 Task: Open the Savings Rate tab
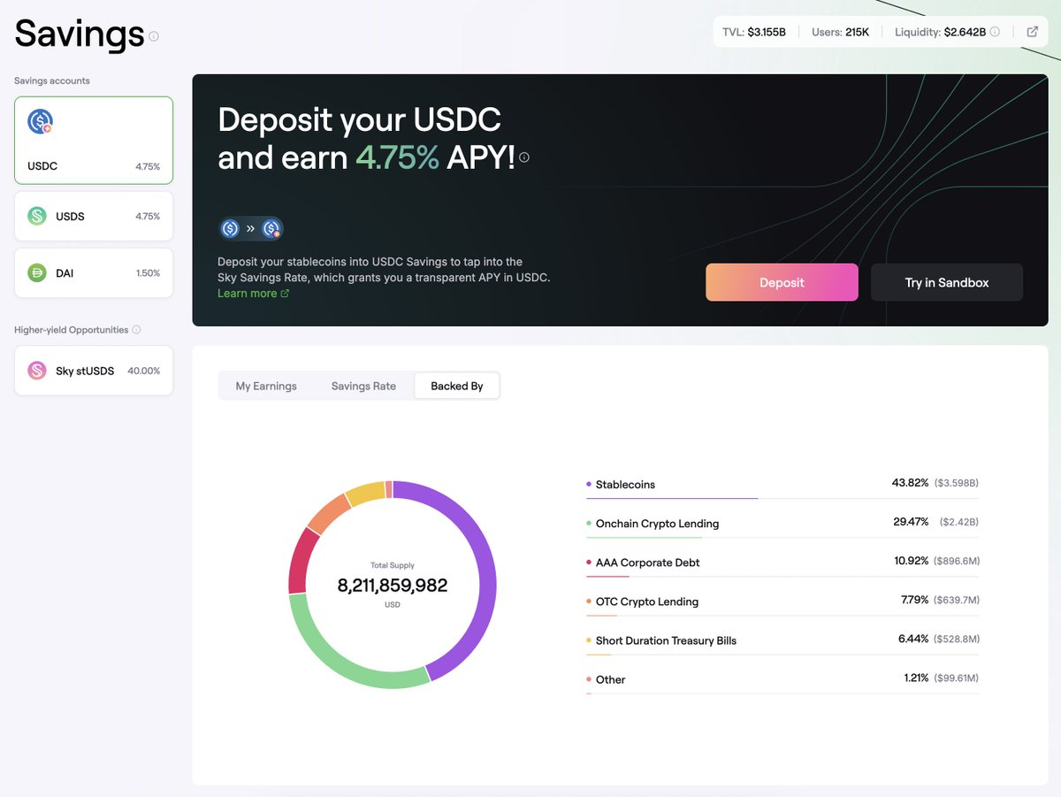point(363,386)
